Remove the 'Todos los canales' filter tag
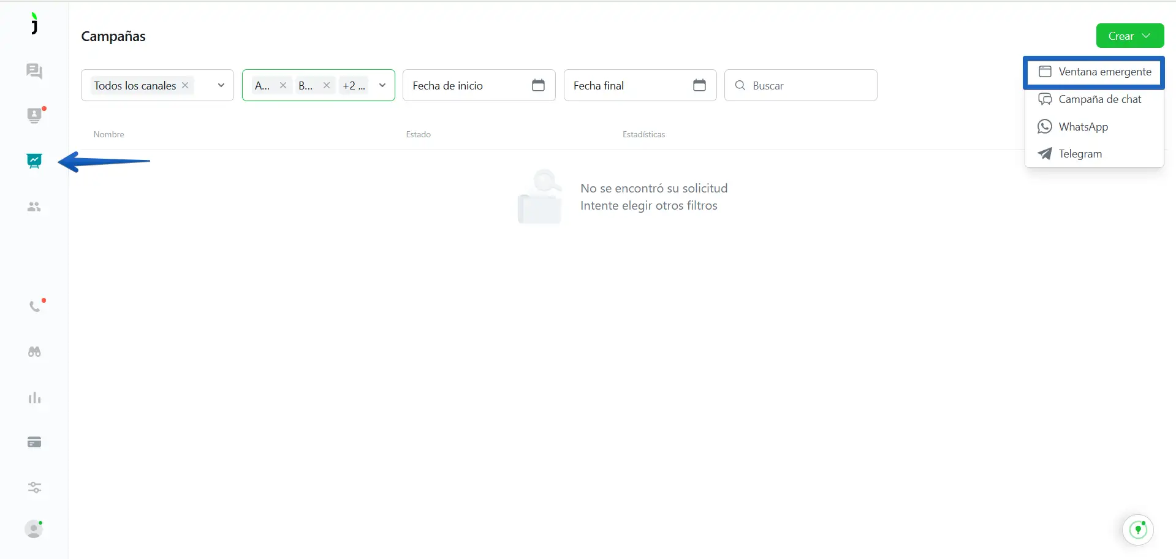The image size is (1176, 559). pyautogui.click(x=185, y=85)
